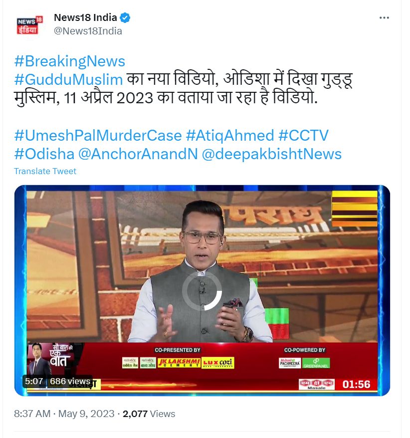Open the #Odisha hashtag link

click(44, 154)
